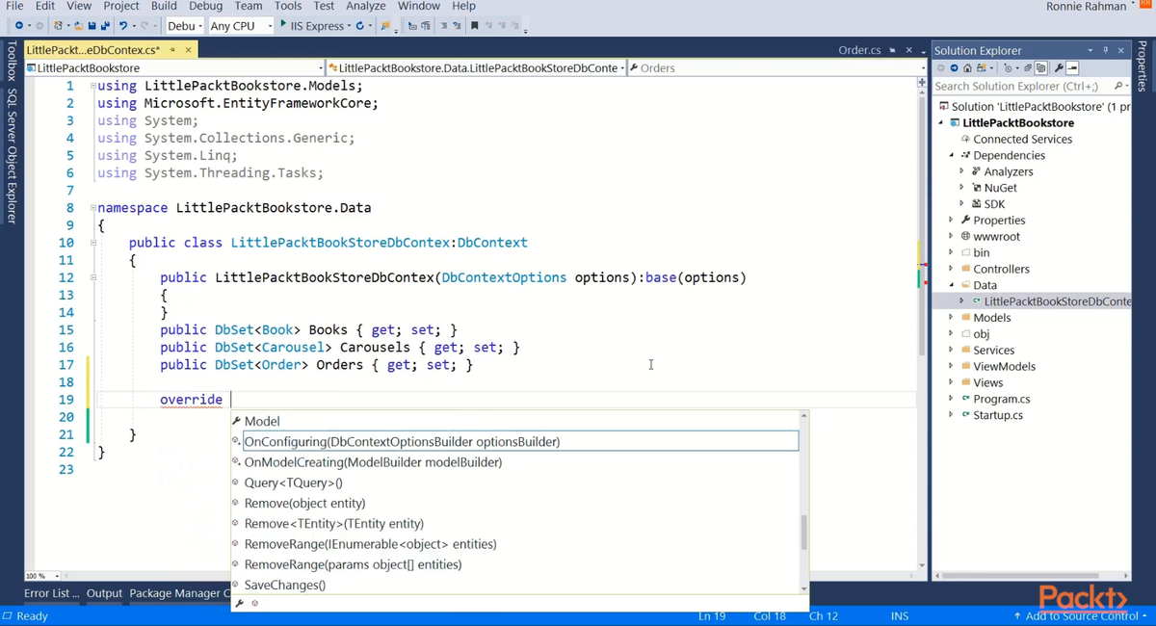Select SaveChanges() in the completion list

(x=284, y=585)
